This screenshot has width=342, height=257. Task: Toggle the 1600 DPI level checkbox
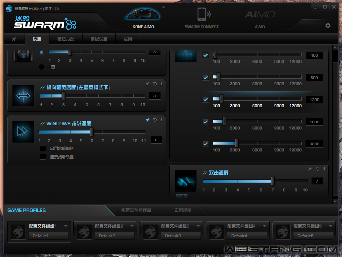point(205,122)
